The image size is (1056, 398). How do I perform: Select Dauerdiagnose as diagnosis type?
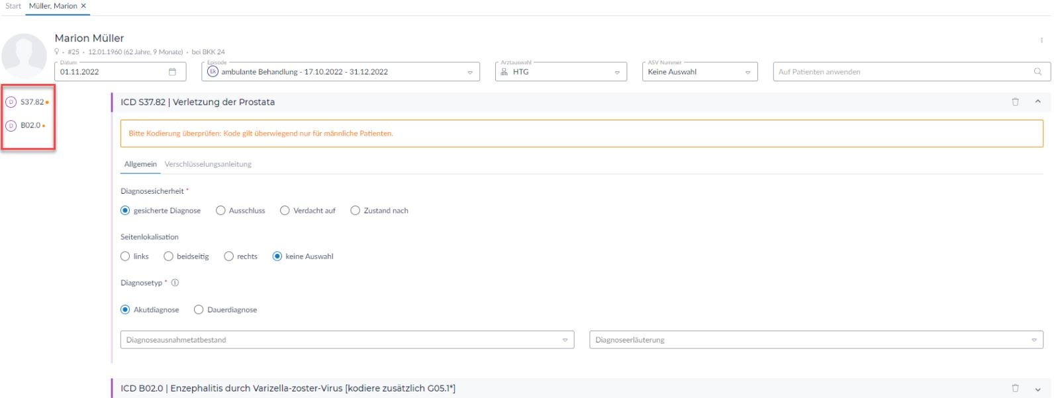(199, 310)
